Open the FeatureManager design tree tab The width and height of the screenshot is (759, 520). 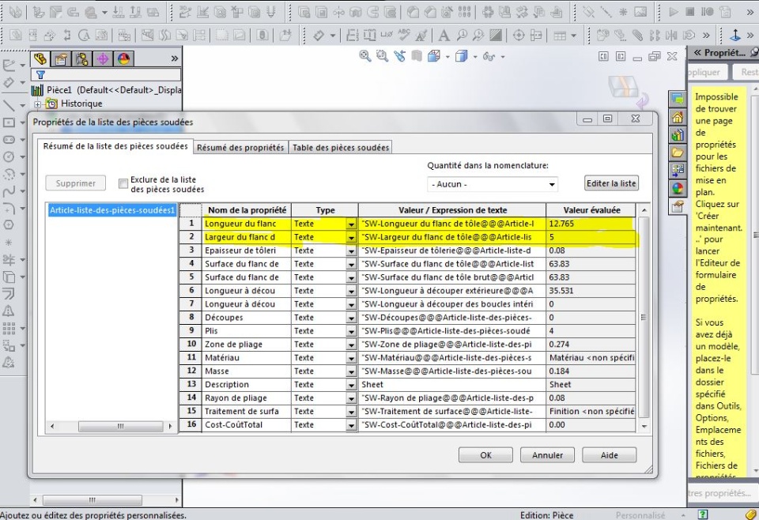(40, 59)
